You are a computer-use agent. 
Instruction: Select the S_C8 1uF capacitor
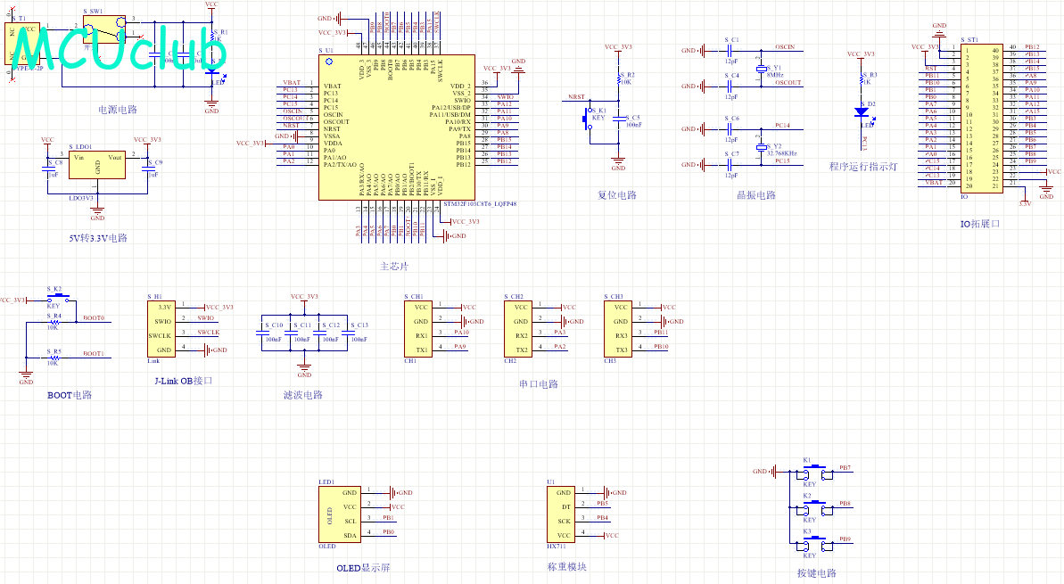47,169
